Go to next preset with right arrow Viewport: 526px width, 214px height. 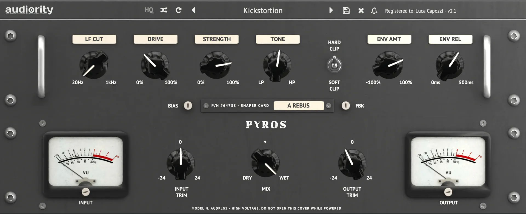click(x=331, y=10)
